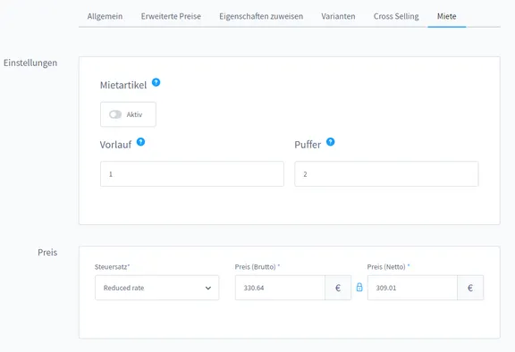This screenshot has height=352, width=515.
Task: Click the Vorlauf heading text
Action: click(x=115, y=145)
